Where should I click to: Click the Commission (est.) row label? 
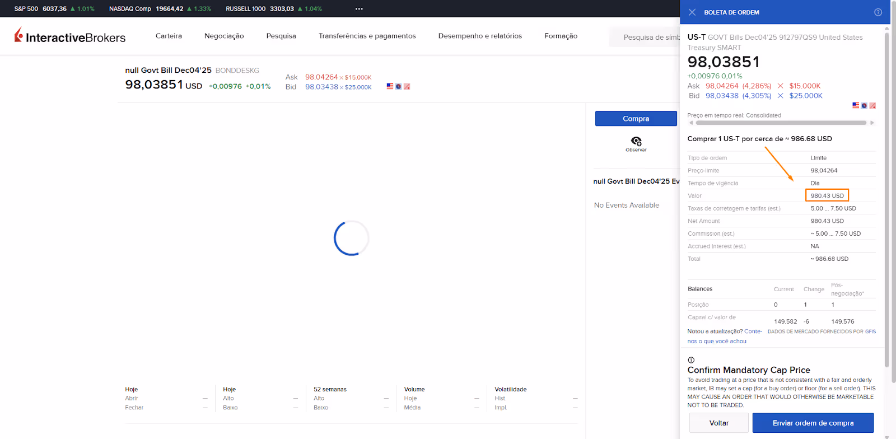click(711, 233)
